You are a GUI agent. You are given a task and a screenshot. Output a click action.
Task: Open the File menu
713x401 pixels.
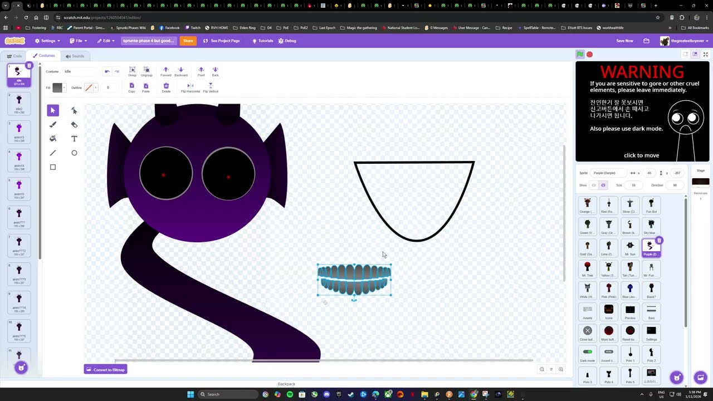tap(78, 41)
